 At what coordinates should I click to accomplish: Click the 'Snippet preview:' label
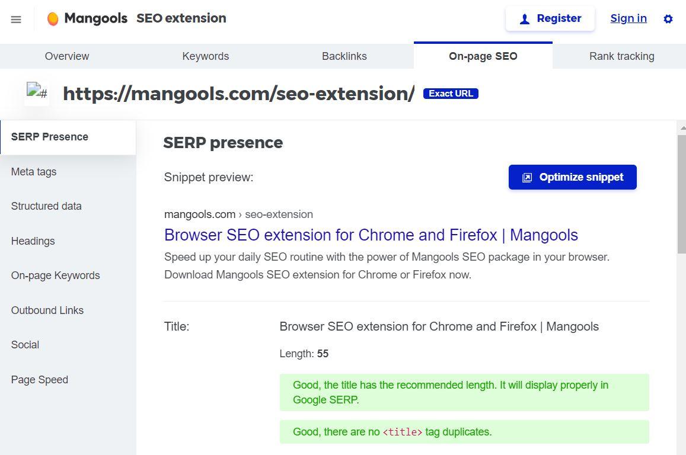tap(209, 177)
